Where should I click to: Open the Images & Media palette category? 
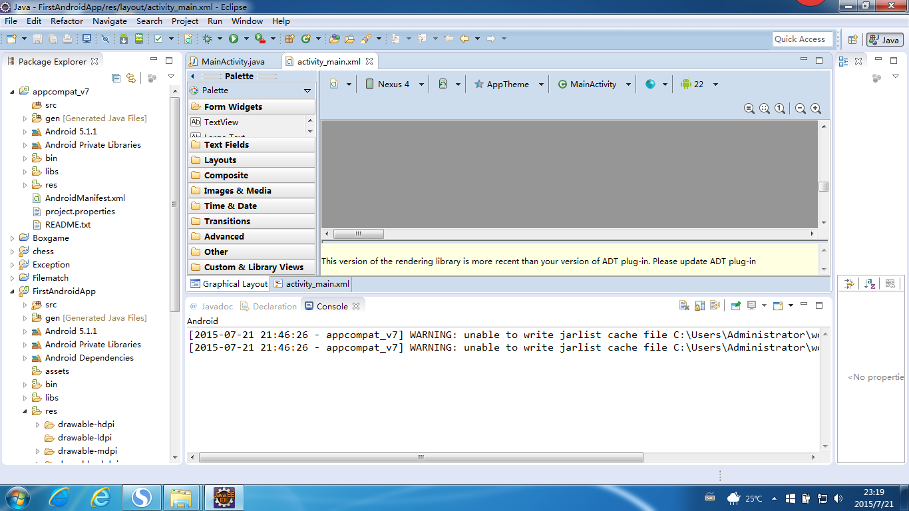pyautogui.click(x=252, y=190)
